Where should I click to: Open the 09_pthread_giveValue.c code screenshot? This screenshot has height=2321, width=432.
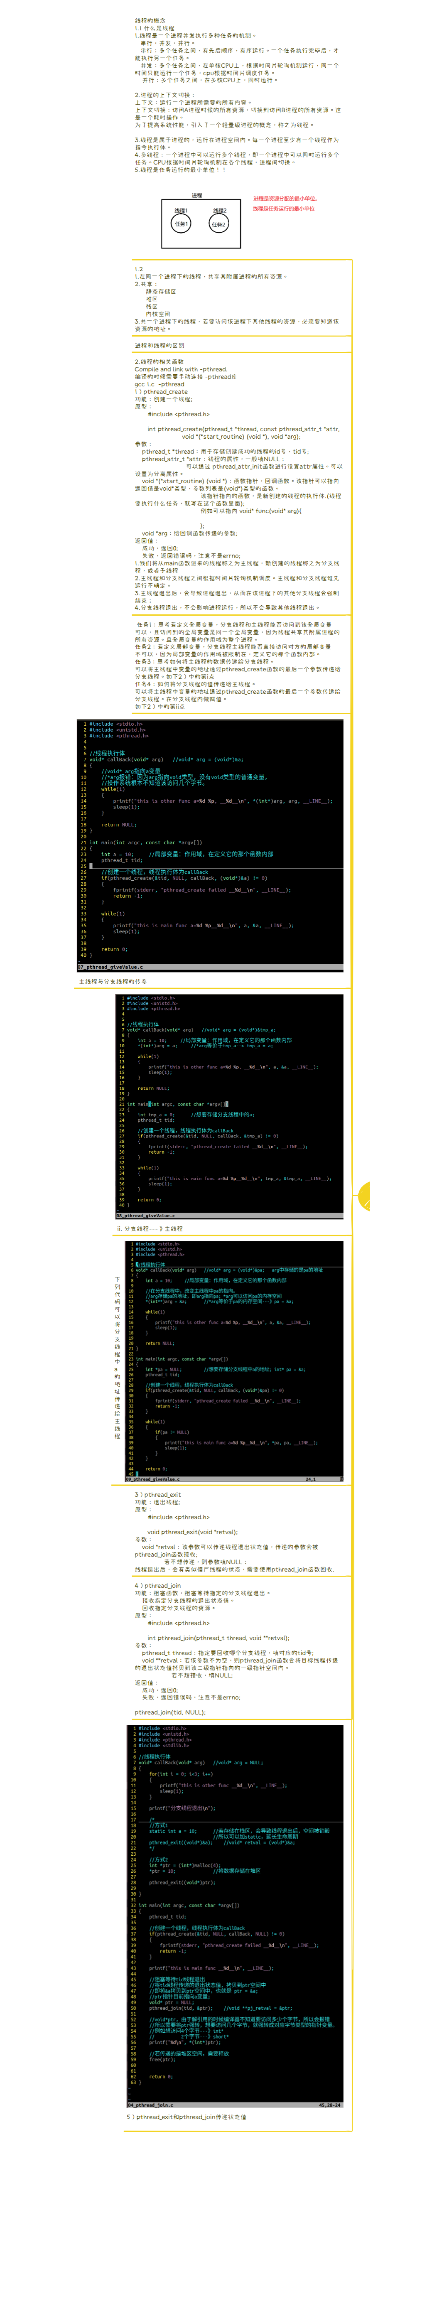[234, 1361]
